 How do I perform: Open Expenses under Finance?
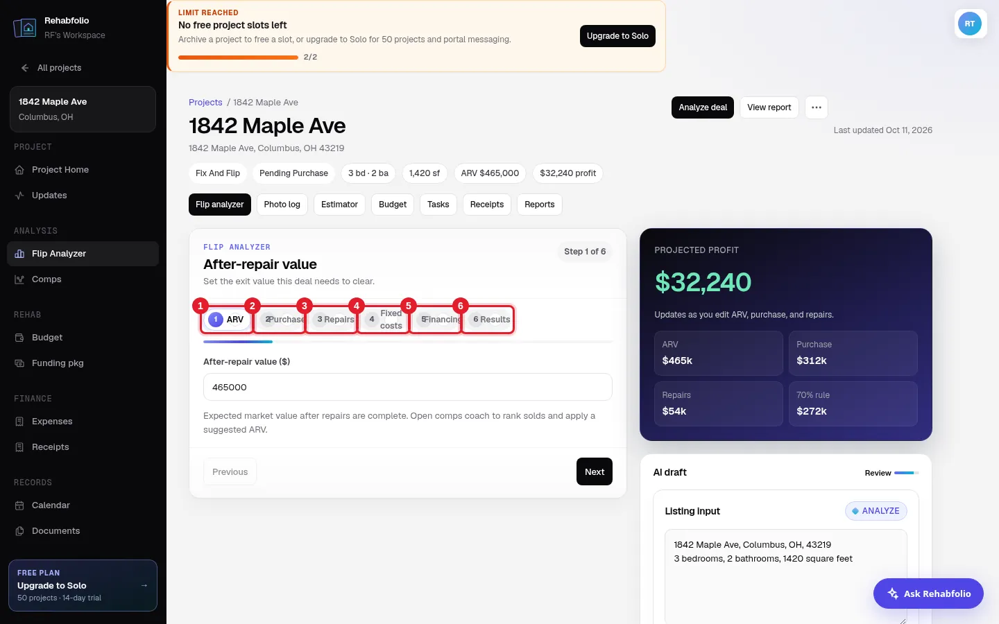point(83,422)
